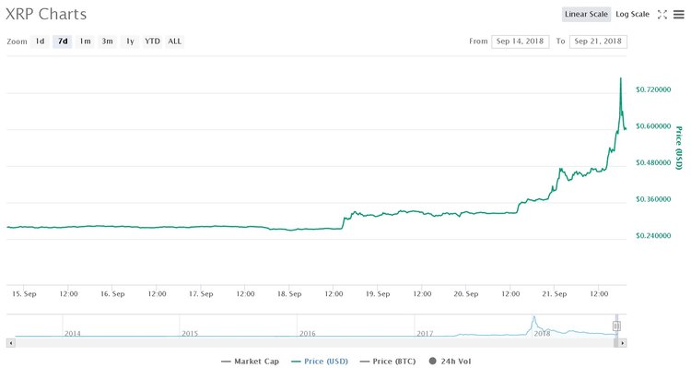Toggle Price (BTC) series in legend
This screenshot has width=691, height=368.
click(x=388, y=362)
